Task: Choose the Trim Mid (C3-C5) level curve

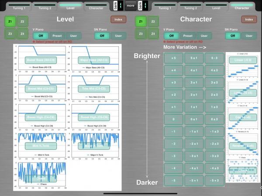Action: [x=94, y=89]
